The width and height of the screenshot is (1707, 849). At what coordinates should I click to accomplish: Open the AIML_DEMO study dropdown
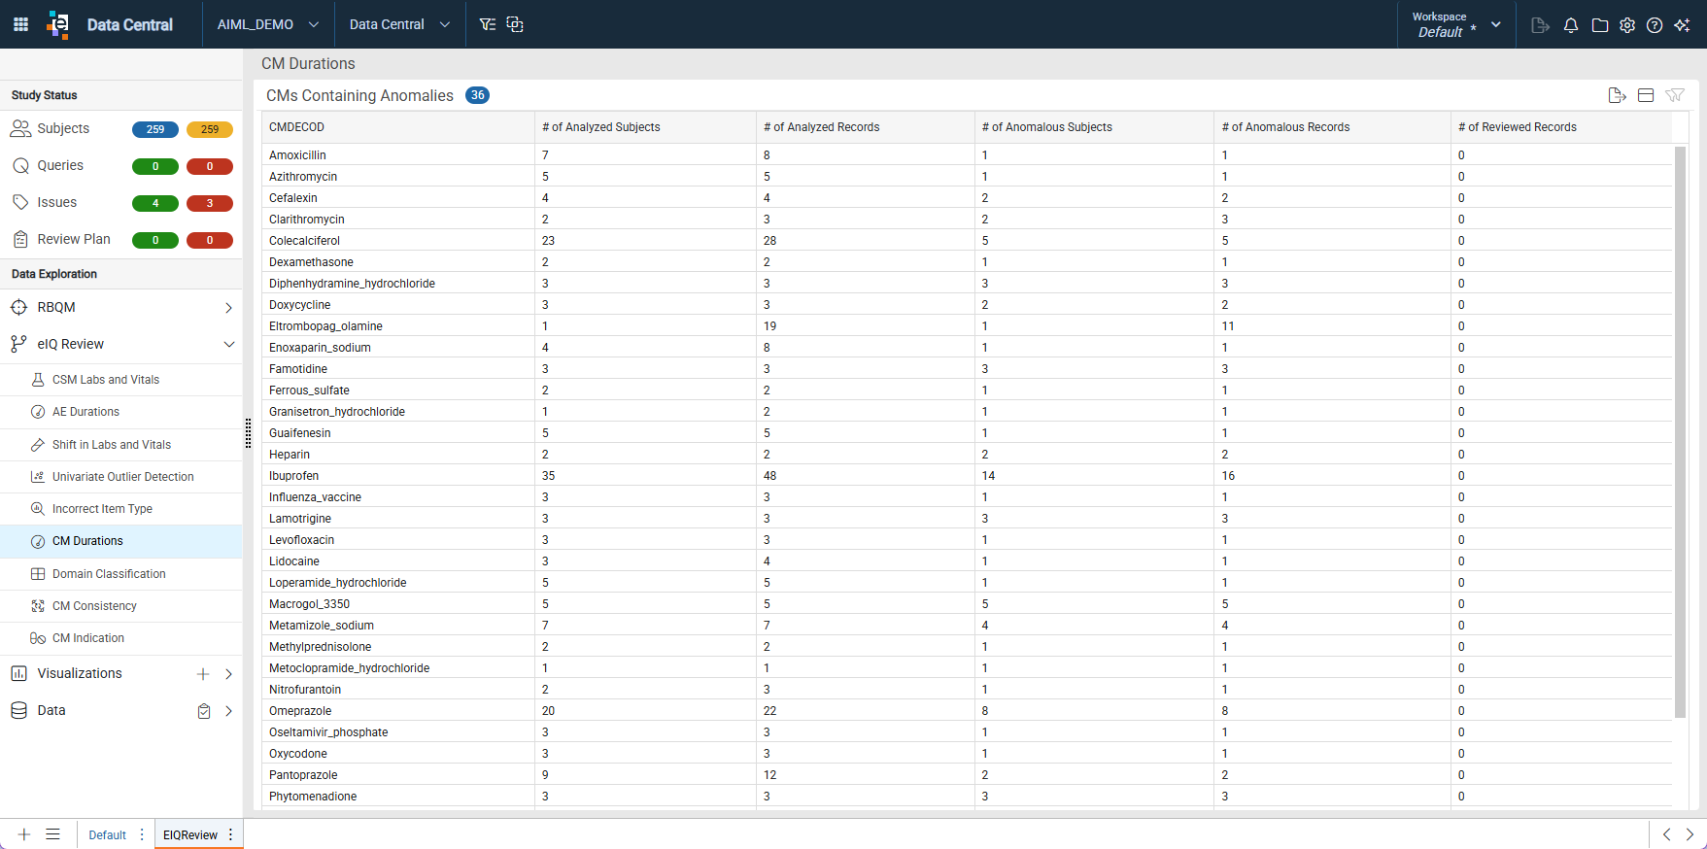point(268,24)
